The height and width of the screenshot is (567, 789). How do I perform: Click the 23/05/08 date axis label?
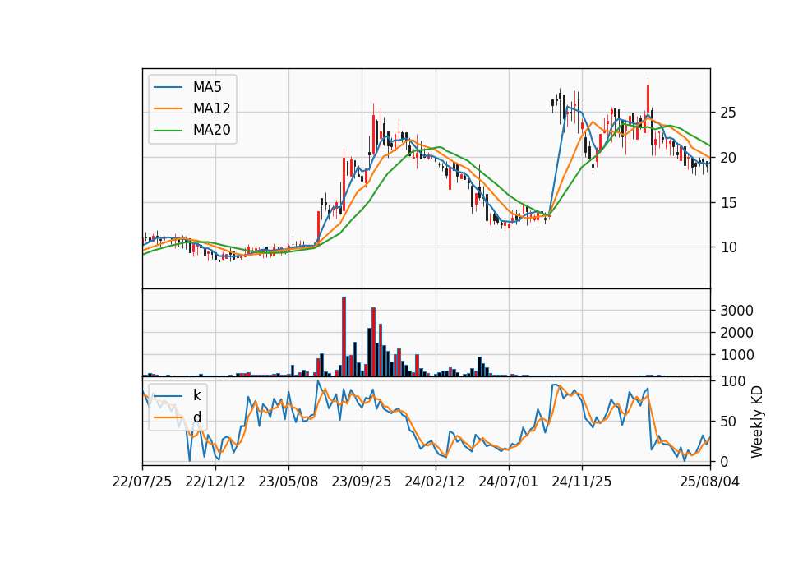point(288,482)
